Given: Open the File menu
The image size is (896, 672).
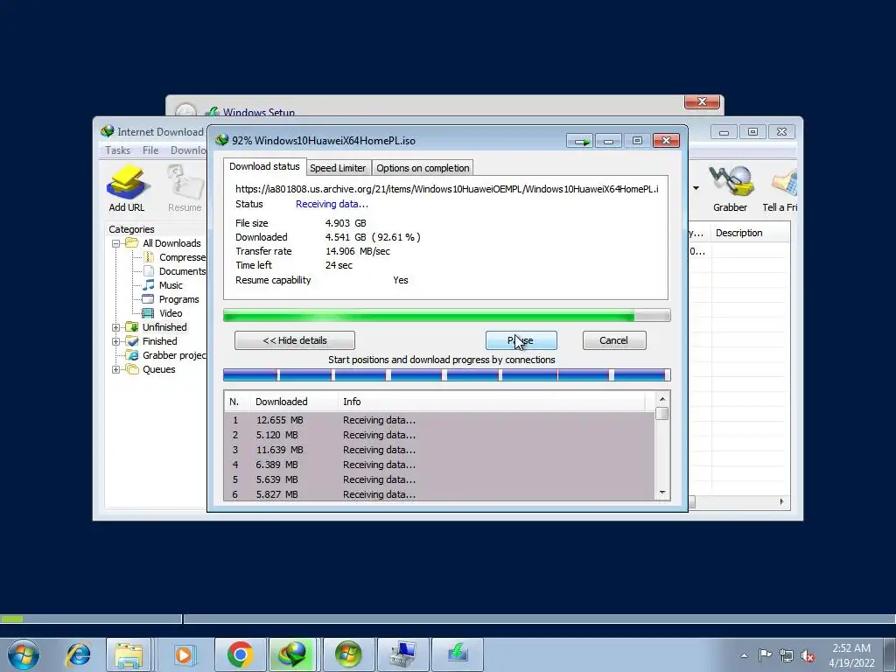Looking at the screenshot, I should tap(150, 150).
